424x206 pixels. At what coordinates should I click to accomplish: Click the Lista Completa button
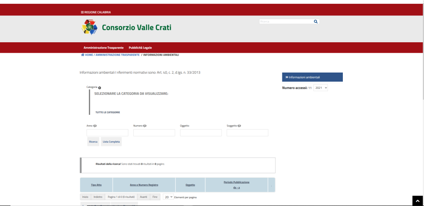coord(111,142)
